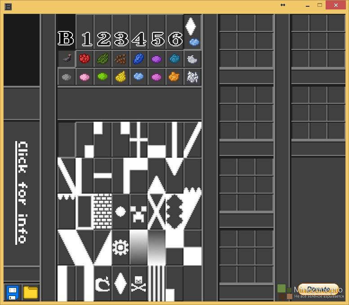Switch to the B base layer tab
349x305 pixels.
click(x=66, y=39)
